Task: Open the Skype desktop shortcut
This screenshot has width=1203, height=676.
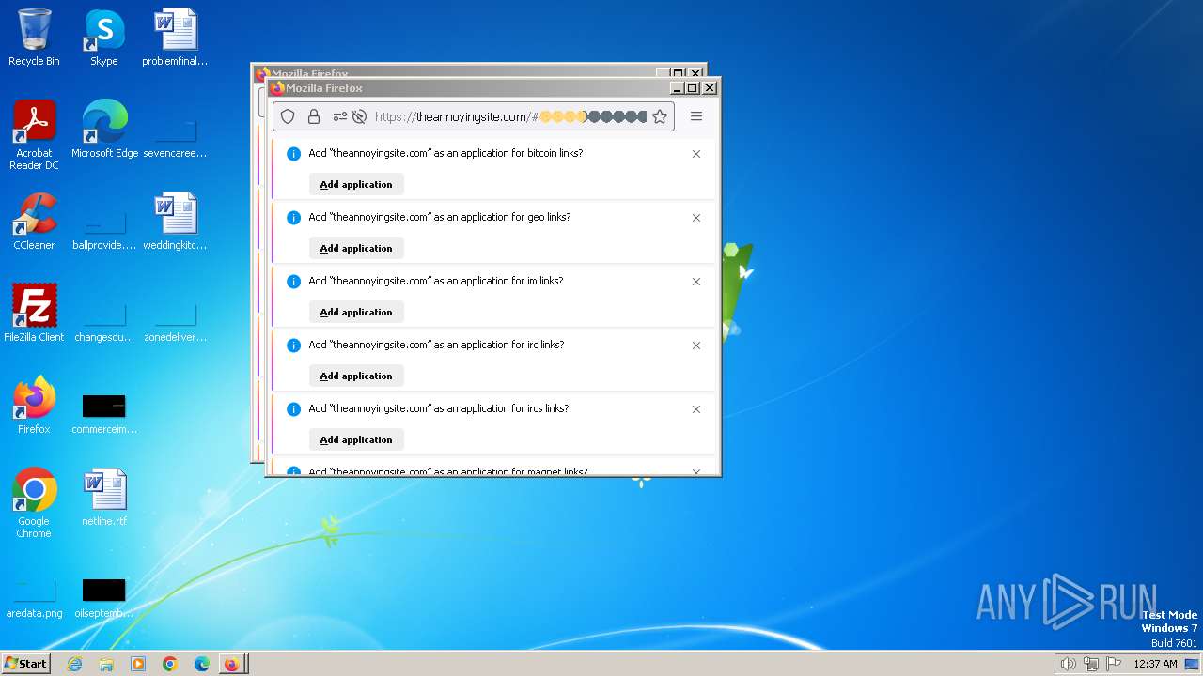Action: point(104,38)
